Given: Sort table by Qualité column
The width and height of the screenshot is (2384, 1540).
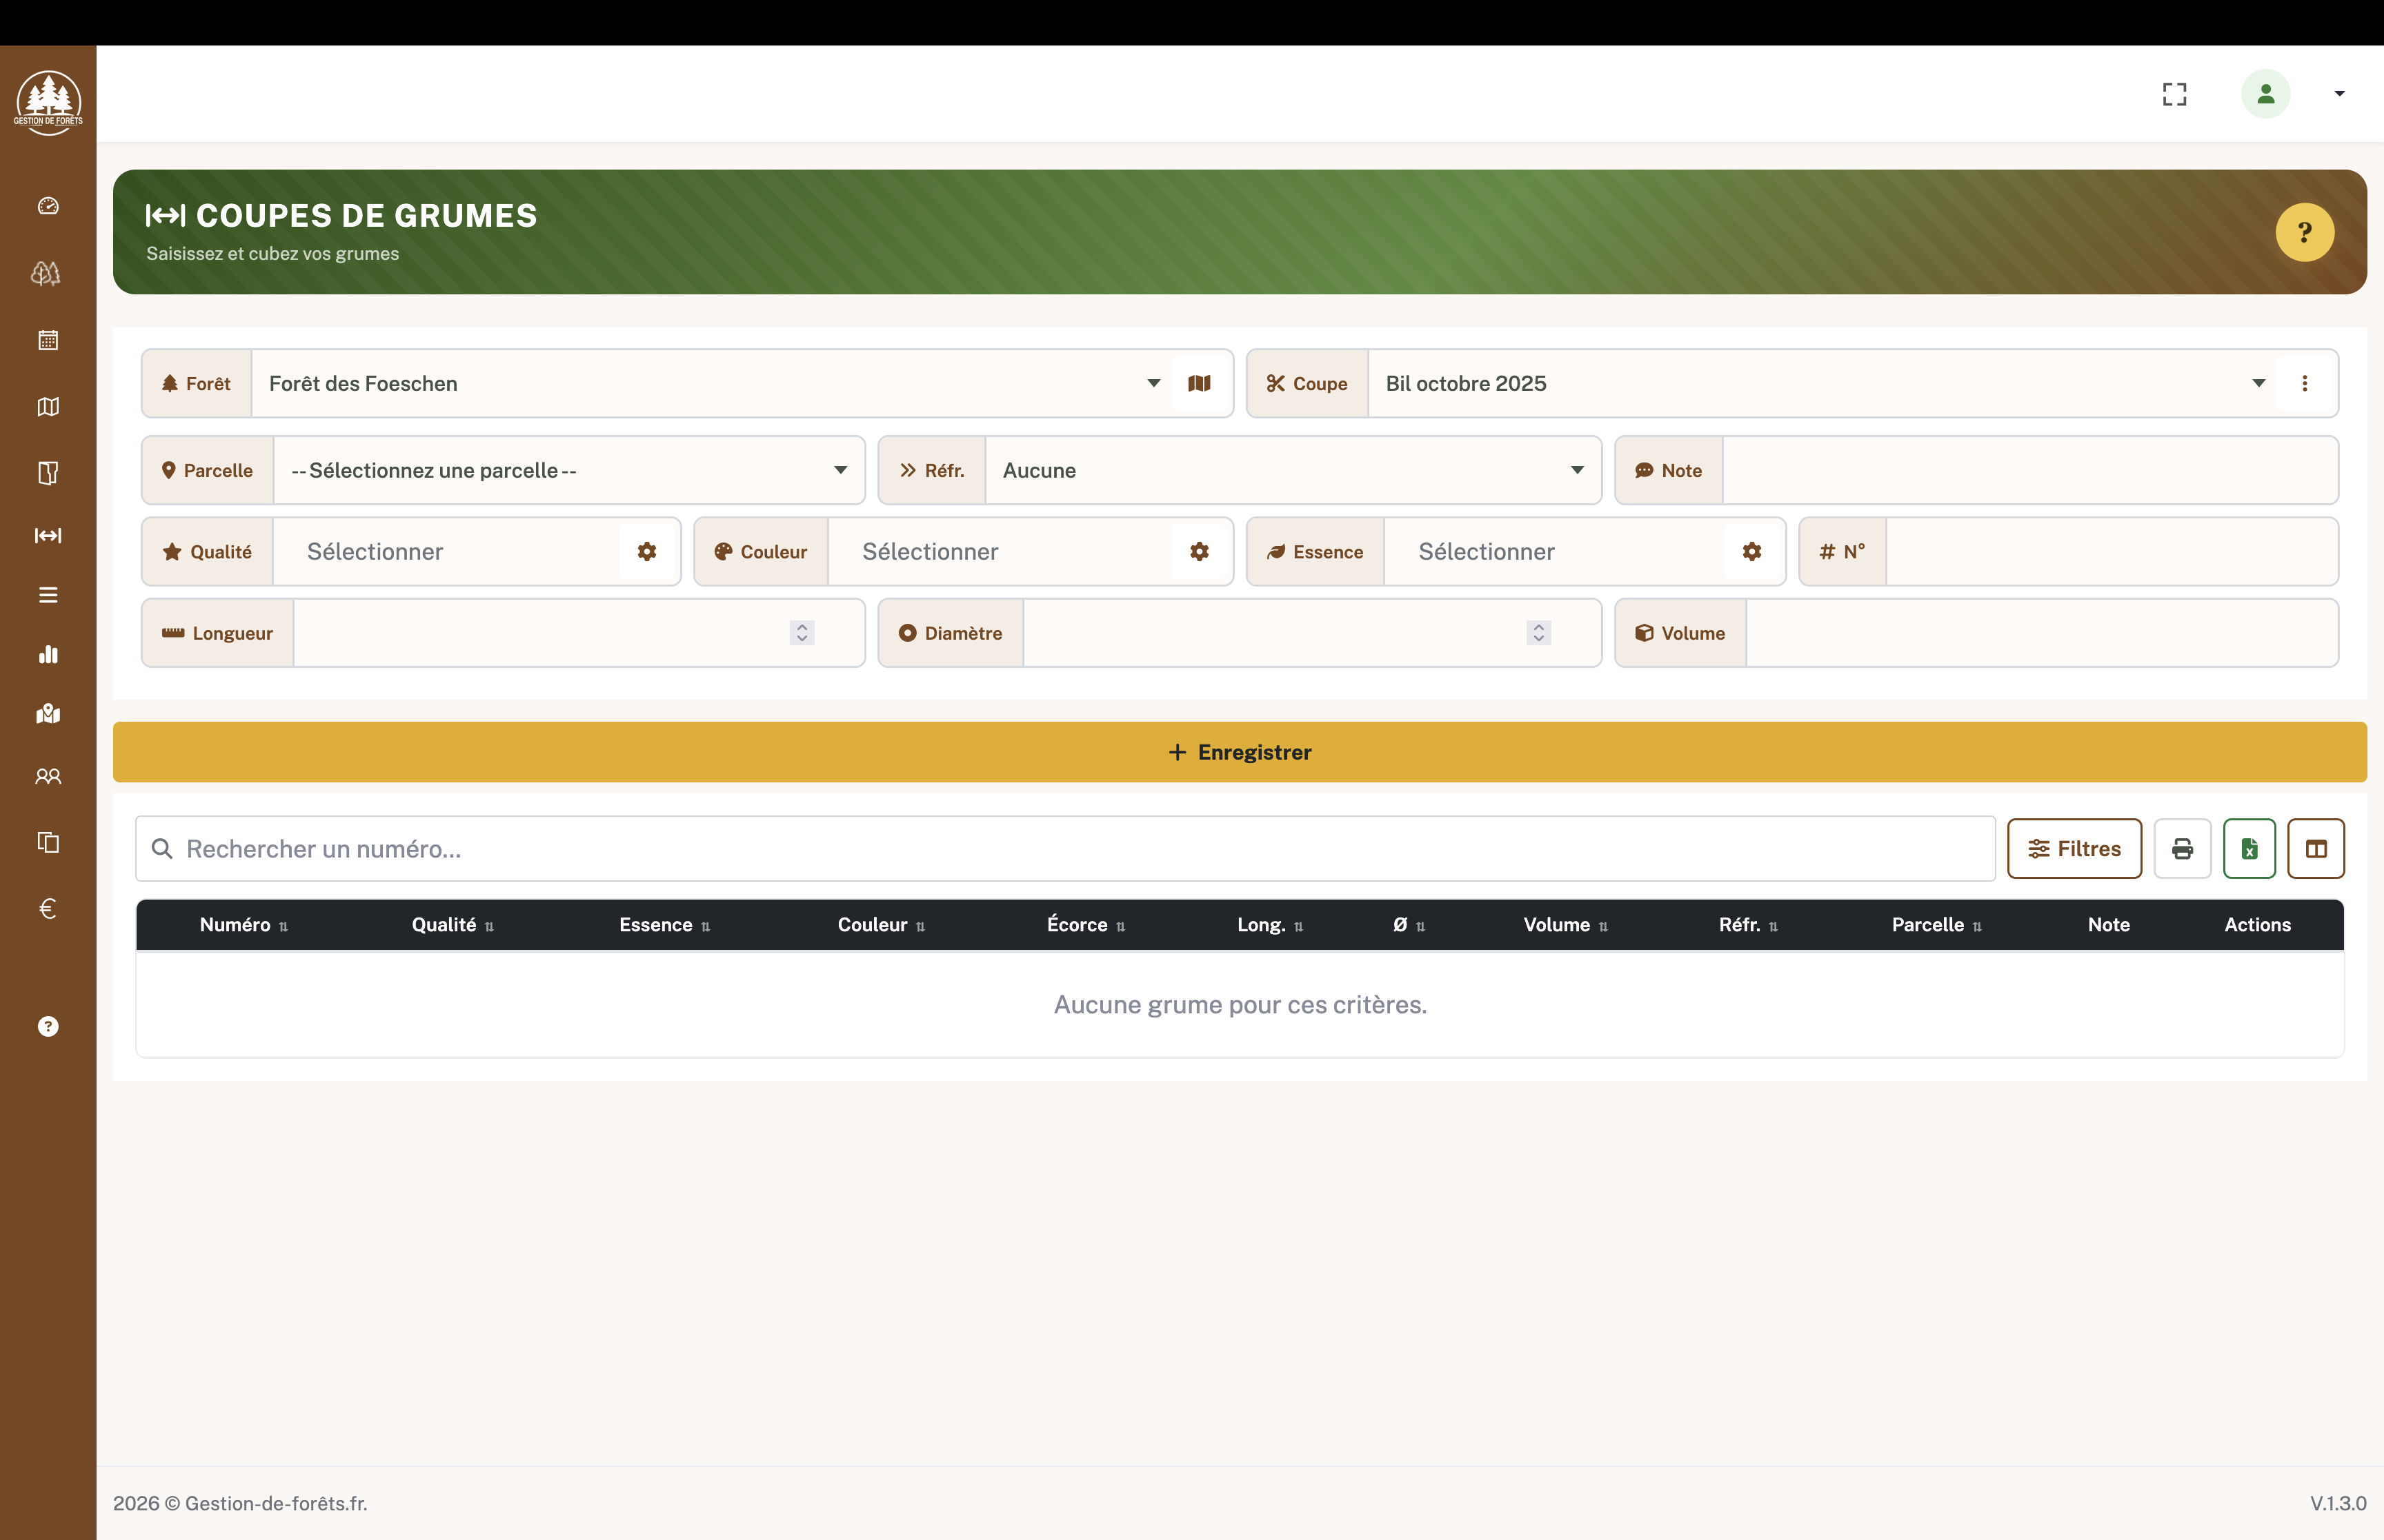Looking at the screenshot, I should click(x=453, y=925).
